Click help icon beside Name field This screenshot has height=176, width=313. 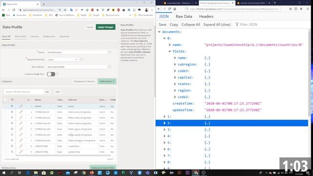[110, 52]
